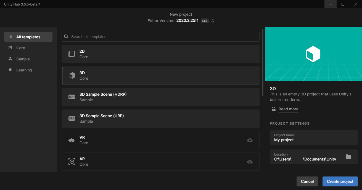Click the 2020.3.25f1 editor version text
The height and width of the screenshot is (190, 362).
187,21
